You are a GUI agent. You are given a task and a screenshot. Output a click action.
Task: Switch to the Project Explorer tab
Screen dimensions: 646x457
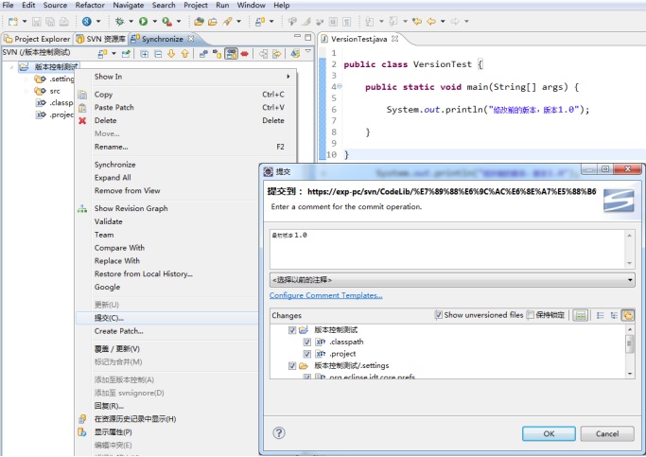coord(38,39)
